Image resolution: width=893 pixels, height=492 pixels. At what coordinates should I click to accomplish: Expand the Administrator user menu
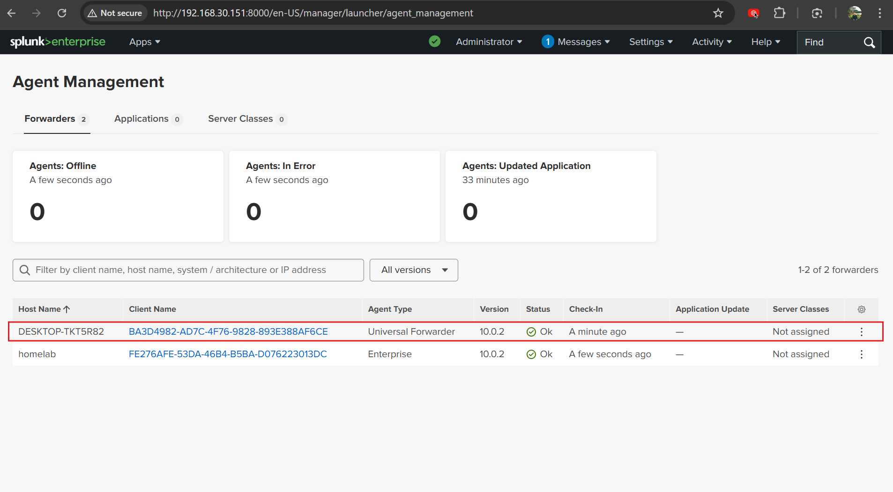(x=489, y=42)
